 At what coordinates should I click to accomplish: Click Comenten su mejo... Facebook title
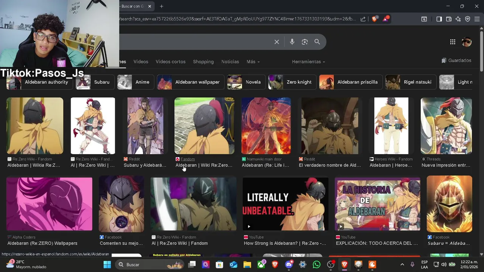click(121, 243)
